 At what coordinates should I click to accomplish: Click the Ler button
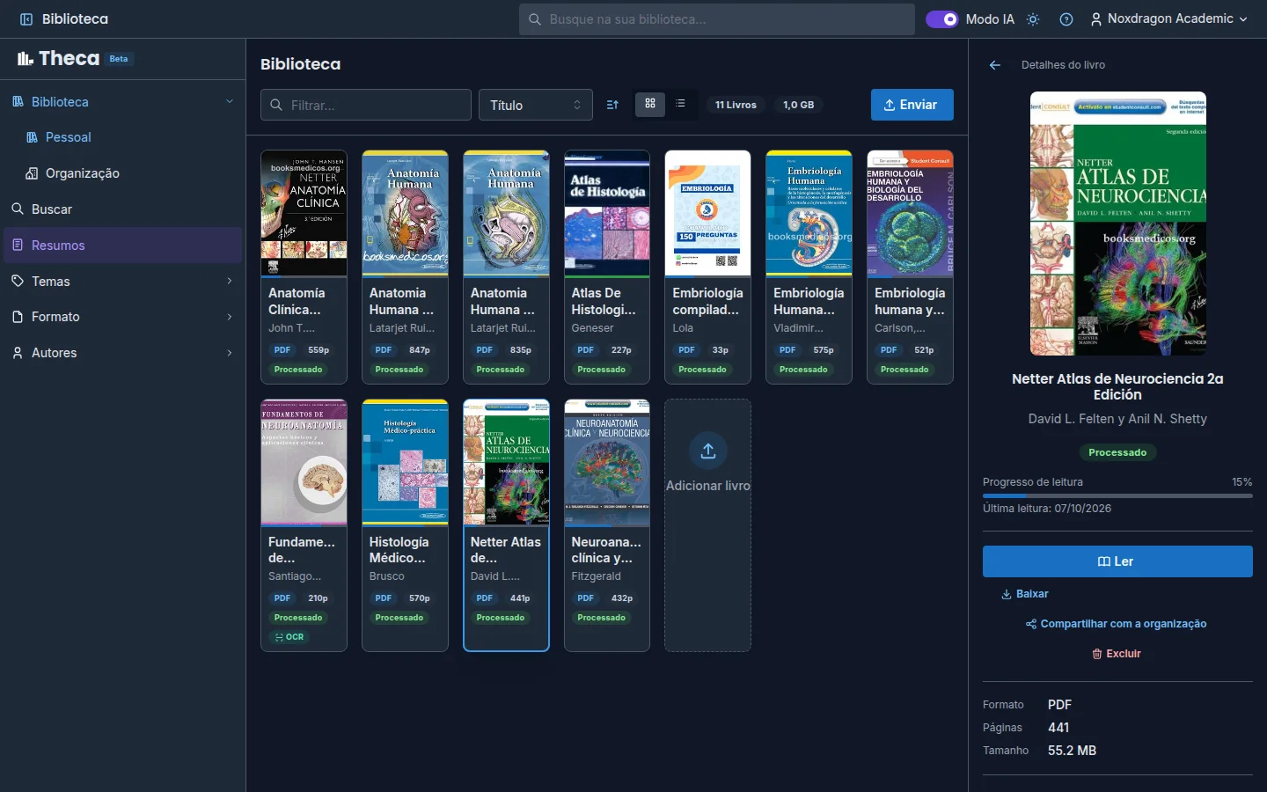click(1117, 561)
